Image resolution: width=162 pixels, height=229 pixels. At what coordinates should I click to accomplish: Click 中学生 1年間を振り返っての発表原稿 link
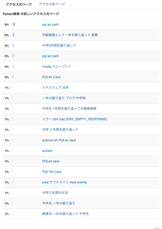pos(69,109)
